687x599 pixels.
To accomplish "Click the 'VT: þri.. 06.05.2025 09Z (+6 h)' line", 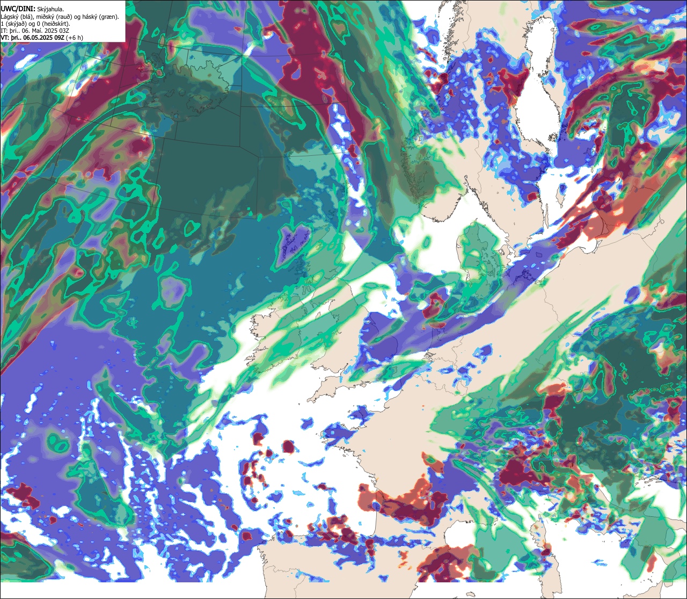I will (x=42, y=38).
